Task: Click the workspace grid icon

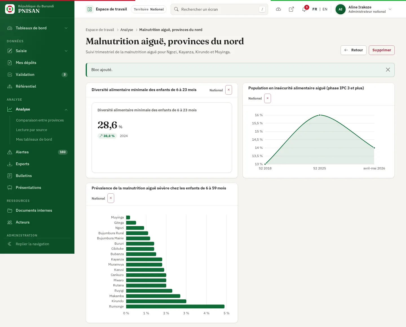Action: tap(90, 9)
